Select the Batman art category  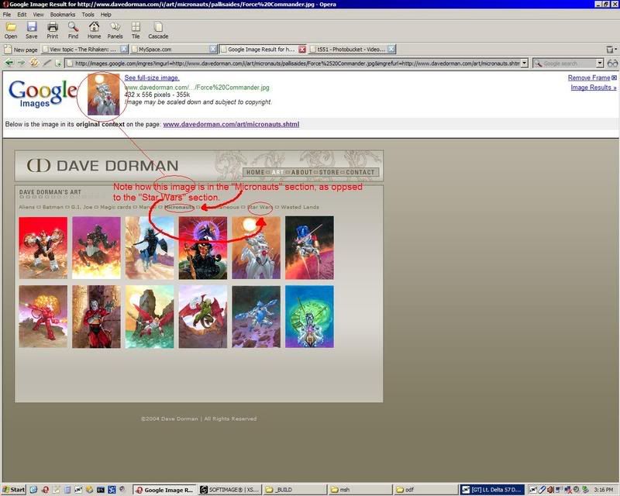53,207
